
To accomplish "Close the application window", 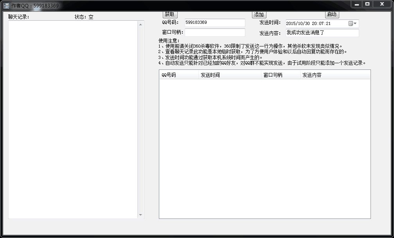I will coord(382,4).
